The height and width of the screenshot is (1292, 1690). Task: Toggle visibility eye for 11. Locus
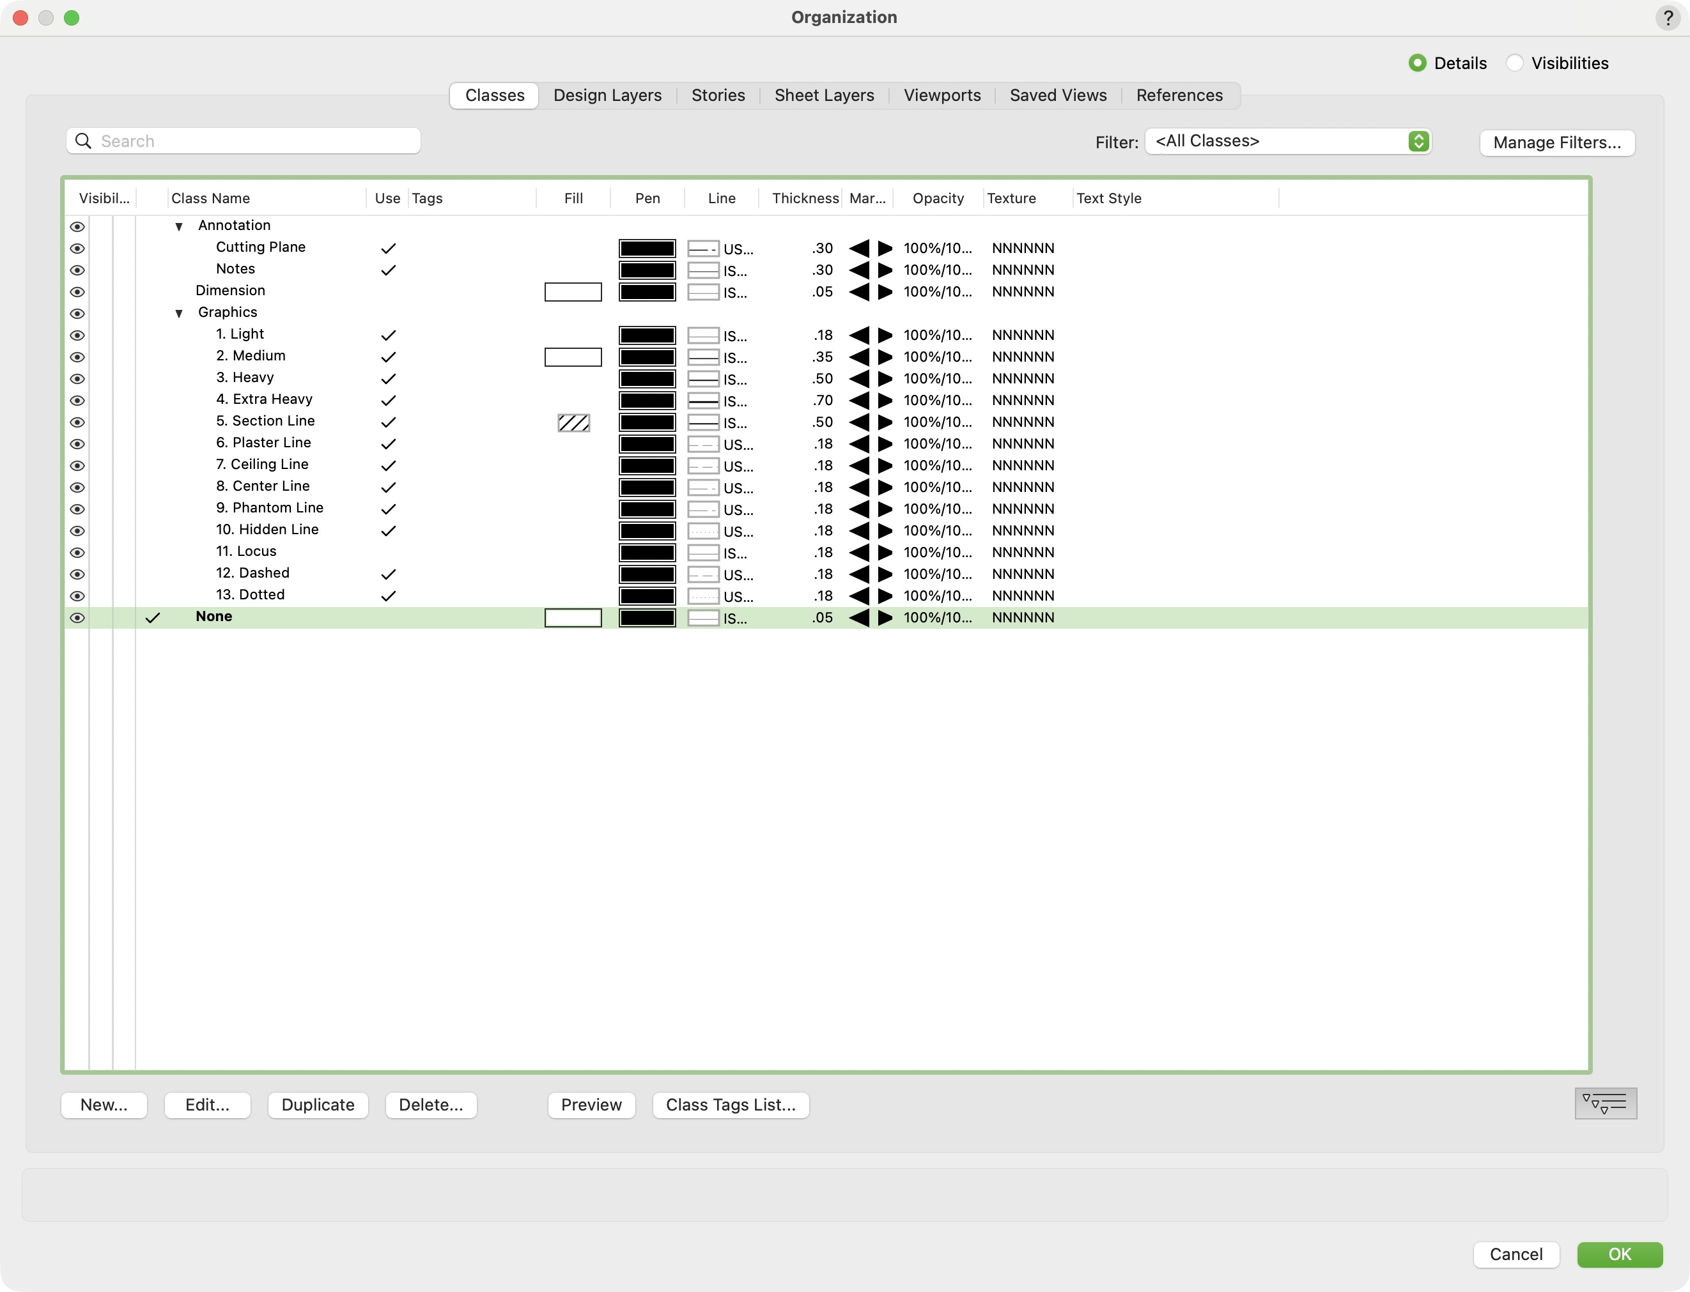tap(77, 553)
